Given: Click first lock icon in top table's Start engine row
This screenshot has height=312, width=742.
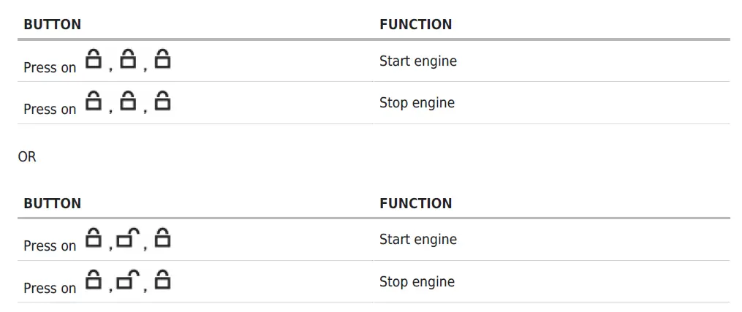Looking at the screenshot, I should (93, 59).
